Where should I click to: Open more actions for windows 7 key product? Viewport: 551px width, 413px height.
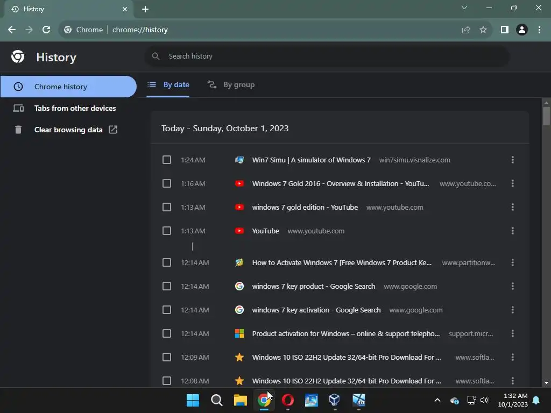(513, 286)
